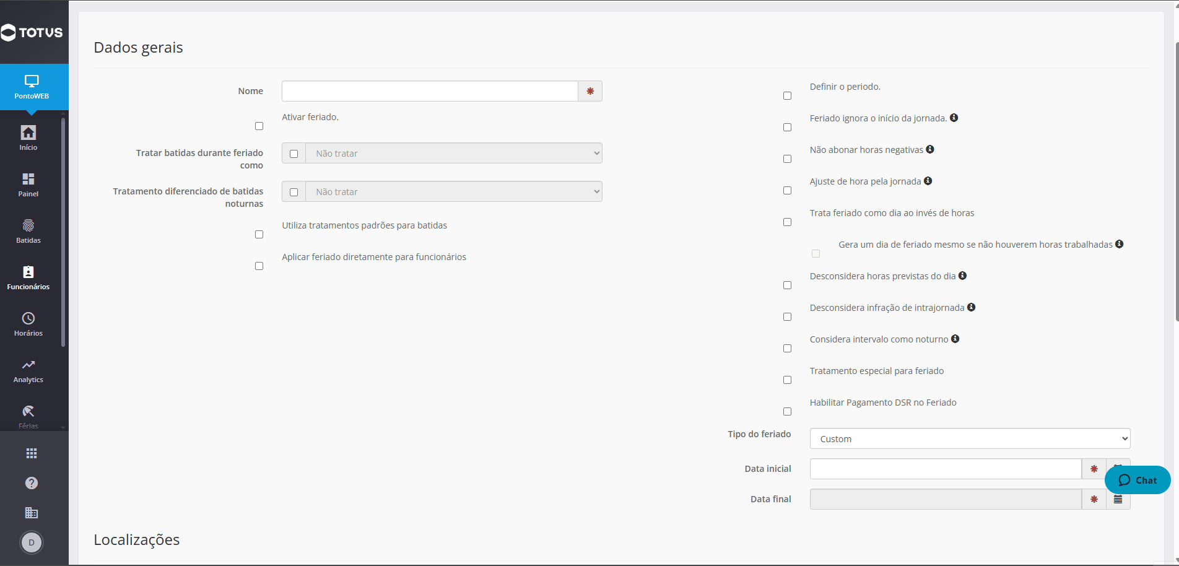Open Tipo do feriado Custom dropdown
Screen dimensions: 1179x566
pyautogui.click(x=970, y=438)
